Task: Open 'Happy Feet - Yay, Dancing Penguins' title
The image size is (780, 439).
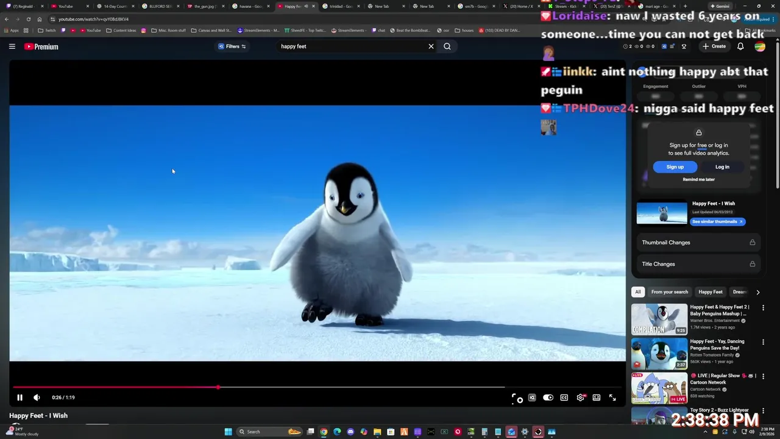Action: 717,344
